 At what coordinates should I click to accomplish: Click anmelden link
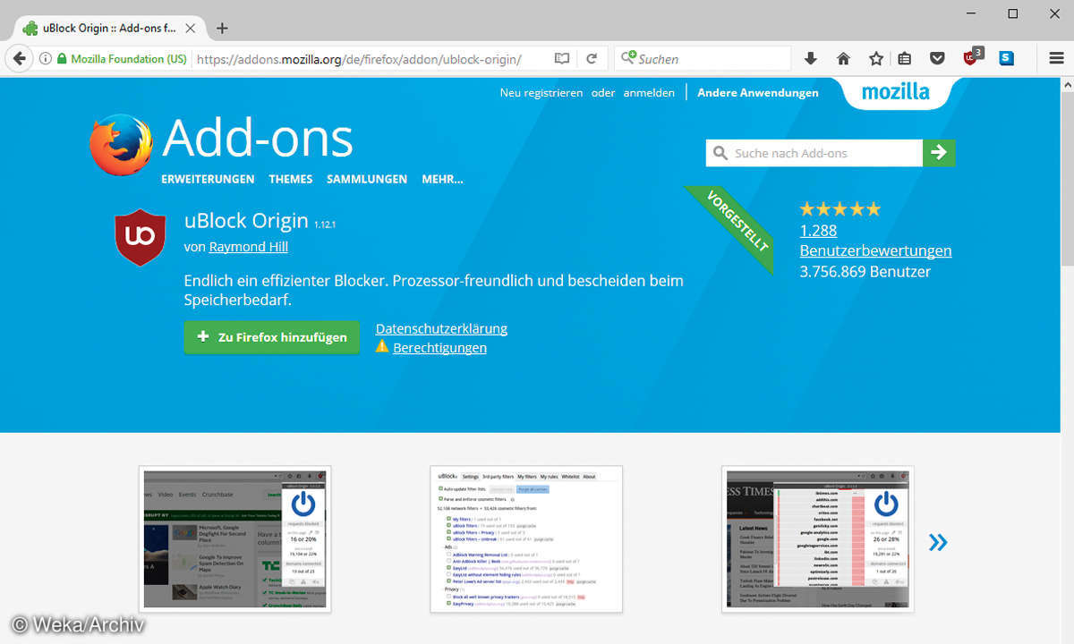click(x=649, y=92)
